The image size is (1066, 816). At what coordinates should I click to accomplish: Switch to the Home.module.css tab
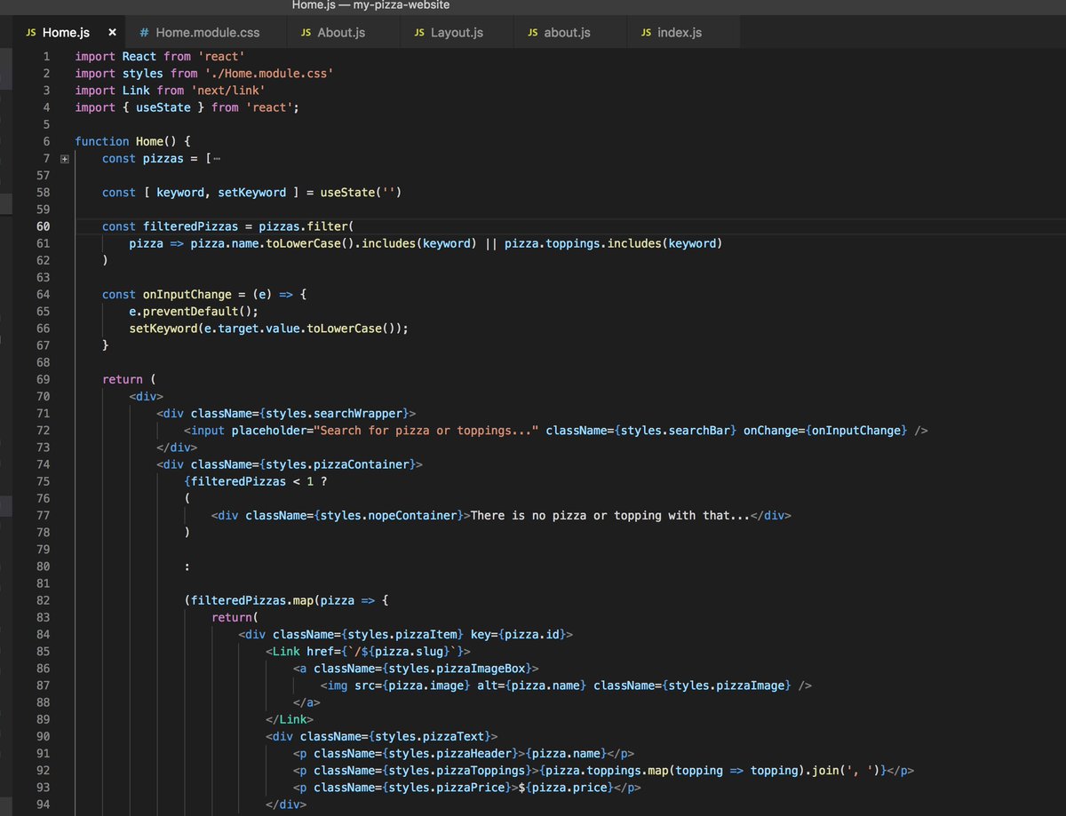pos(199,33)
